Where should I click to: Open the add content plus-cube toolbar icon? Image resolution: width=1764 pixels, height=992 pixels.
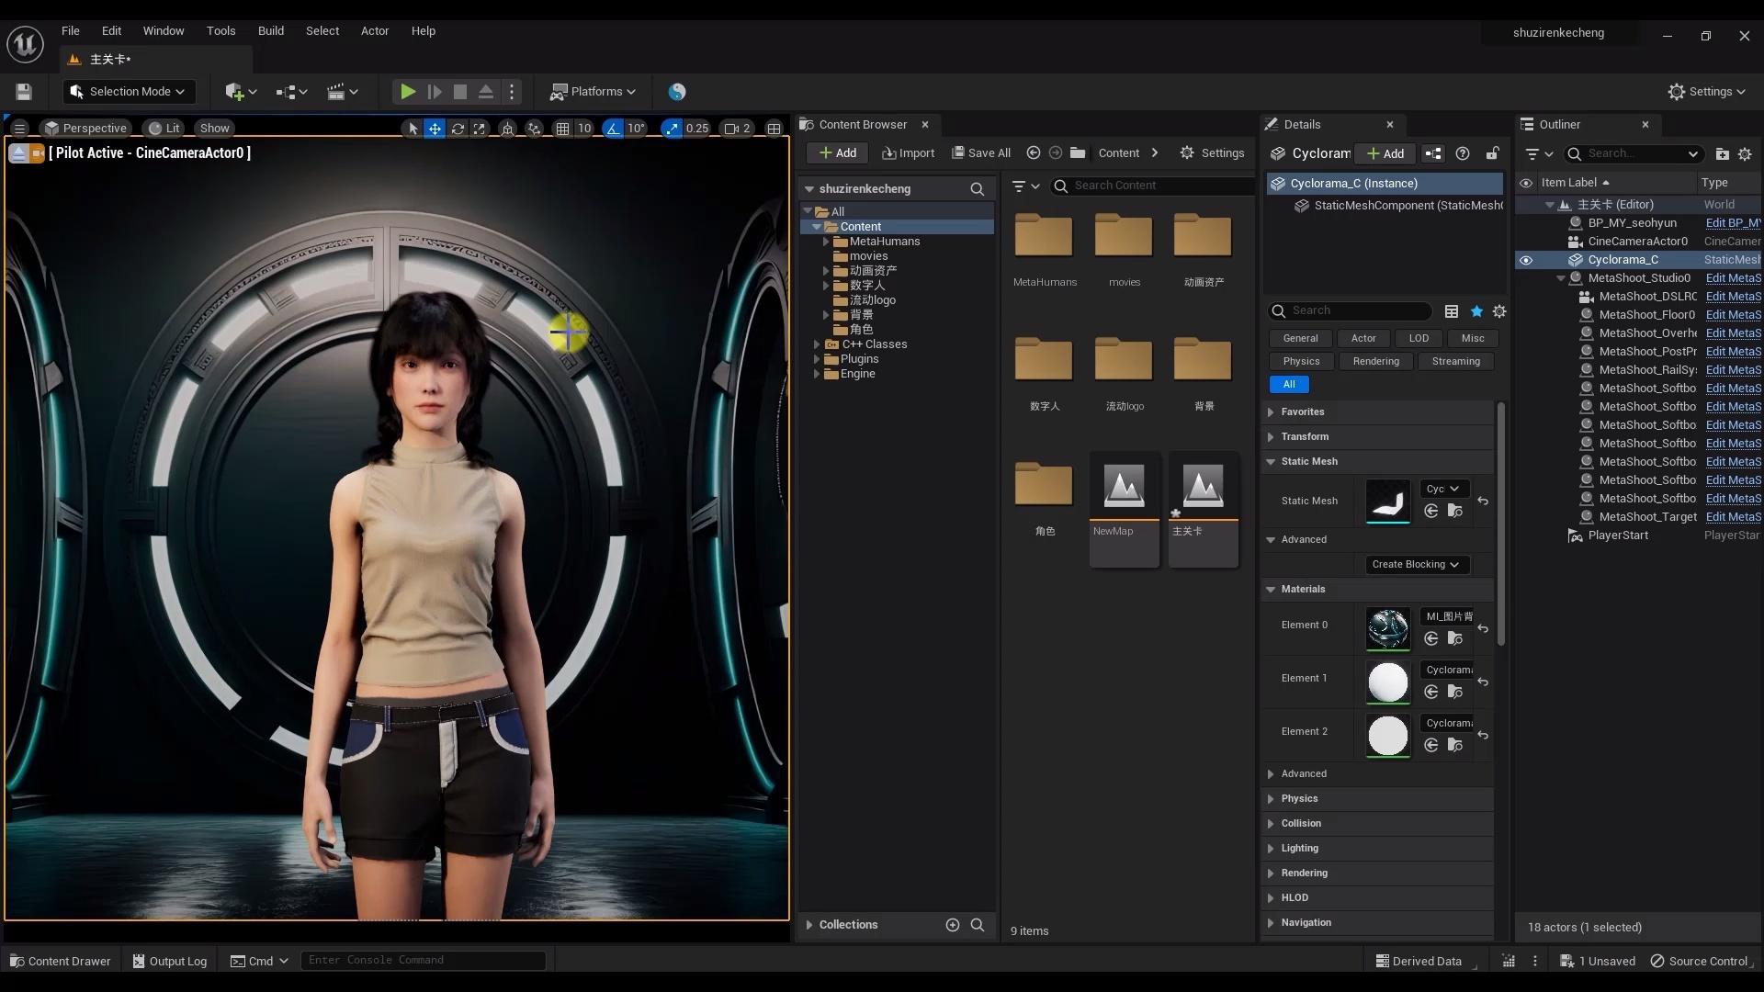coord(235,92)
